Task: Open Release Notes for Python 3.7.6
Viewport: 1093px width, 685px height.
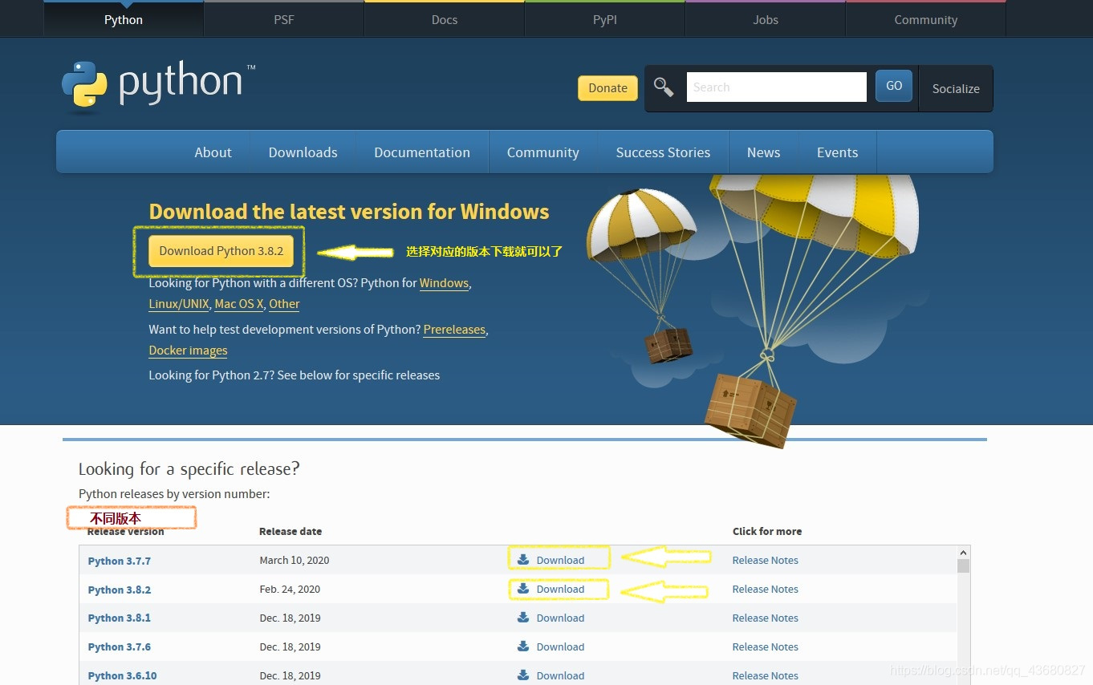Action: 765,647
